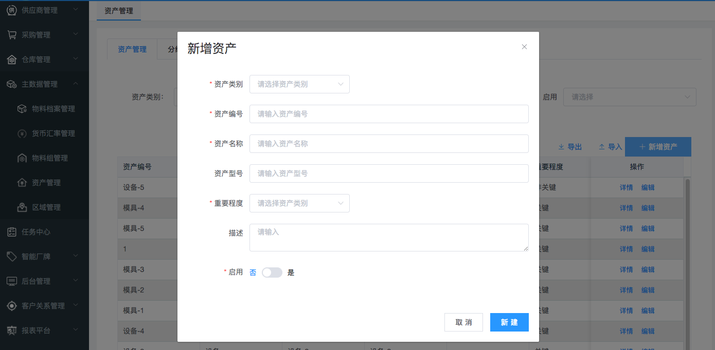This screenshot has width=715, height=350.
Task: Expand the 报表平台 sidebar menu
Action: 75,330
